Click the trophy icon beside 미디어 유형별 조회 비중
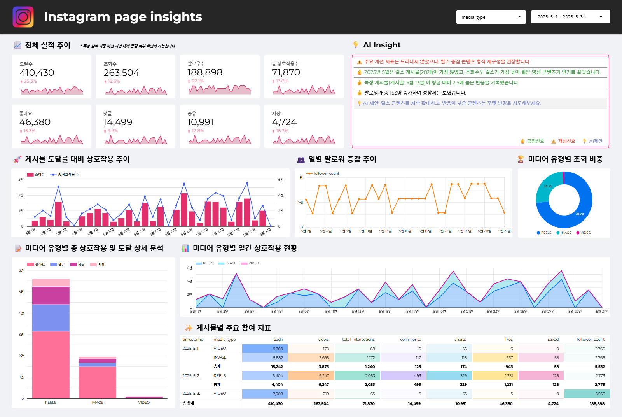Viewport: 622px width, 417px height. click(x=521, y=159)
